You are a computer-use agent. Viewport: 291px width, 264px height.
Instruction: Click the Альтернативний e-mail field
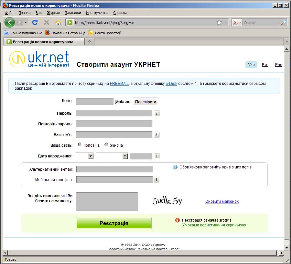click(x=114, y=169)
